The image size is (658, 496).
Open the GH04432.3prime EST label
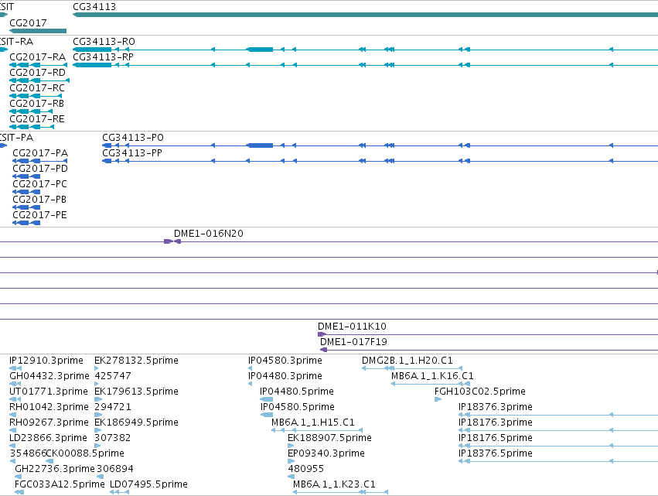point(49,376)
